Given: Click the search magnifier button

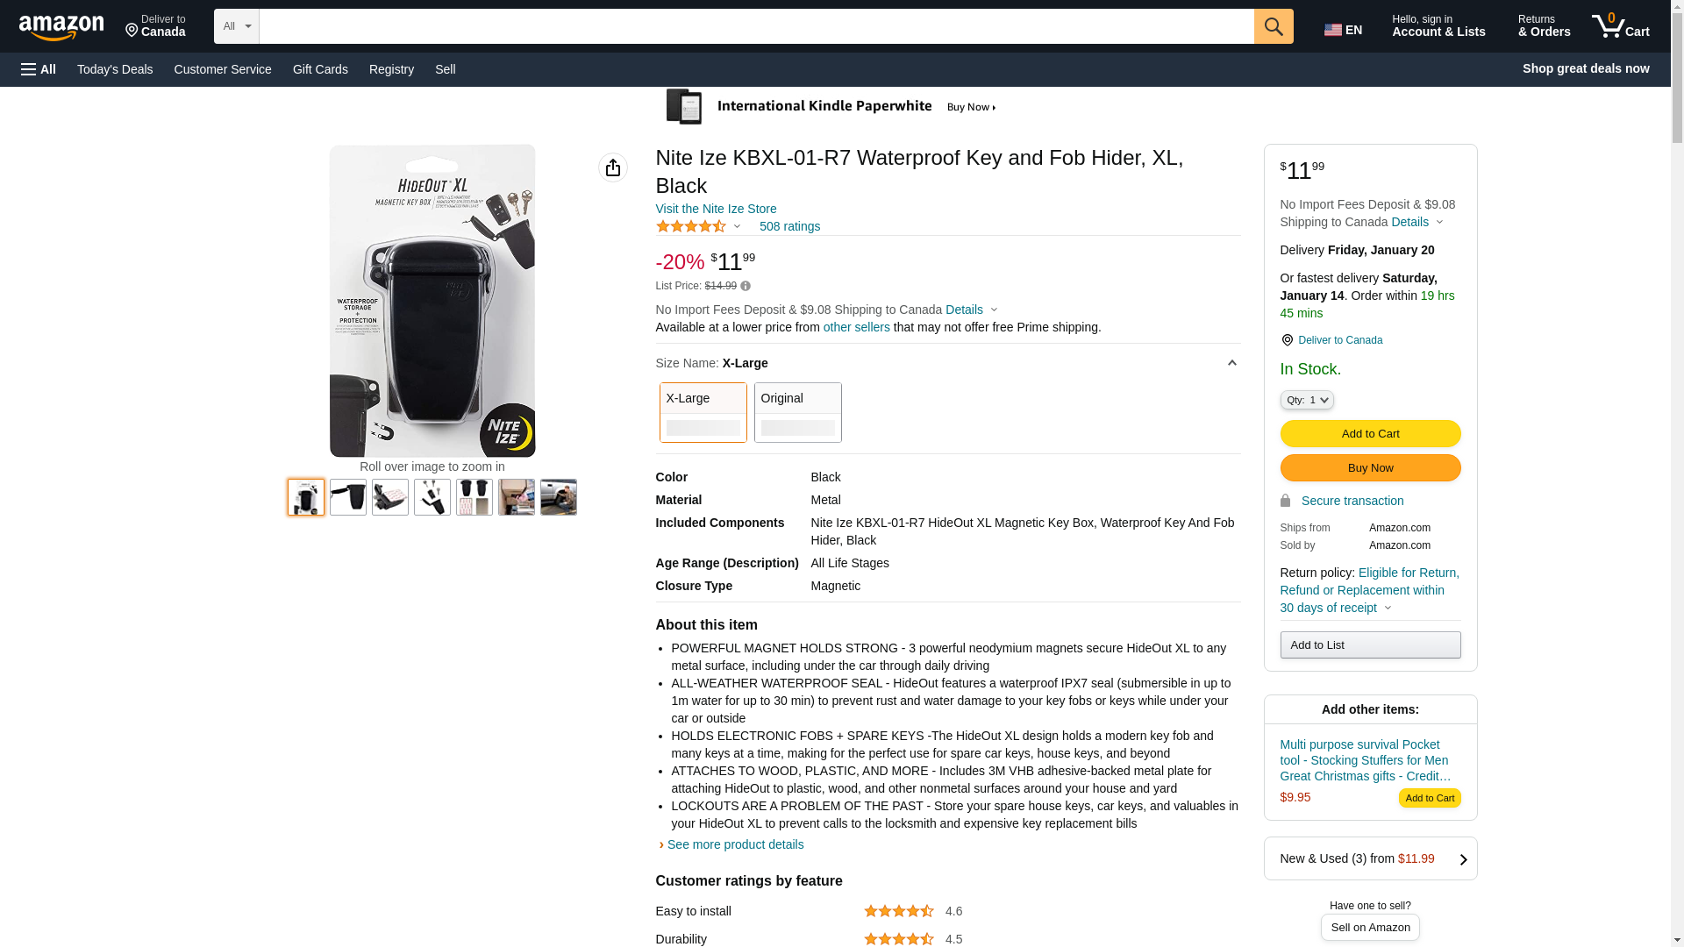Looking at the screenshot, I should 1274,26.
